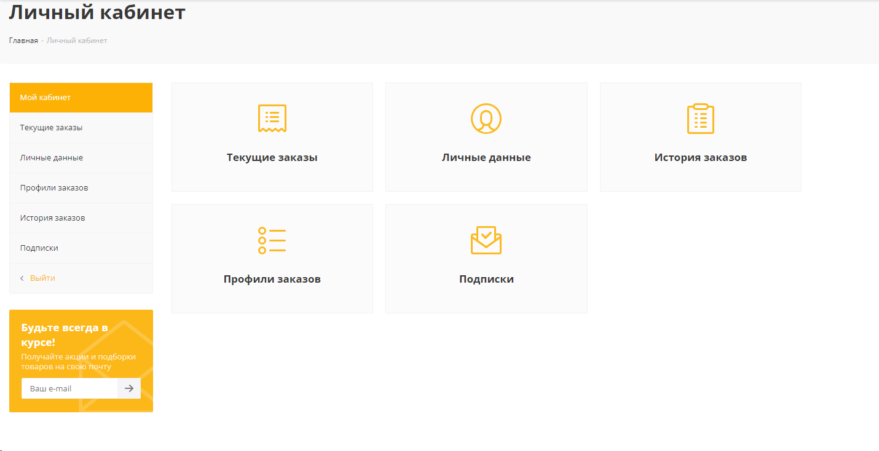The width and height of the screenshot is (879, 451).
Task: Focus the Ваш e-mail input field
Action: click(x=69, y=388)
